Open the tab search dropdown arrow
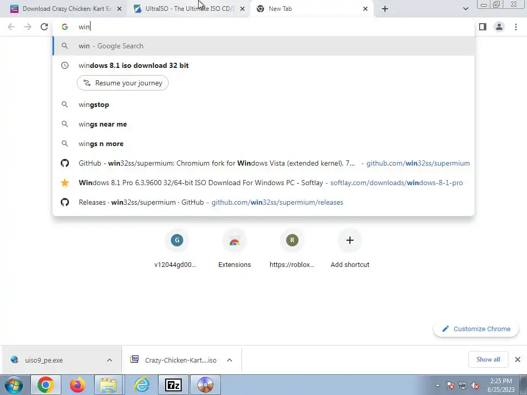Viewport: 527px width, 395px height. (465, 9)
